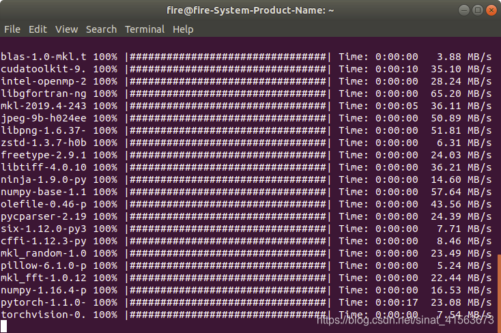The height and width of the screenshot is (333, 501).
Task: Open the Search menu
Action: [101, 29]
